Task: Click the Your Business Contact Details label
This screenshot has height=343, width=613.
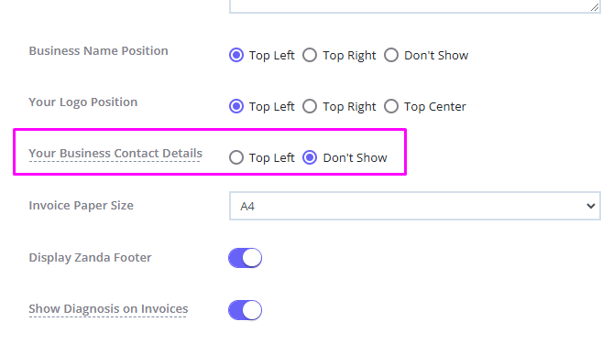Action: click(115, 154)
